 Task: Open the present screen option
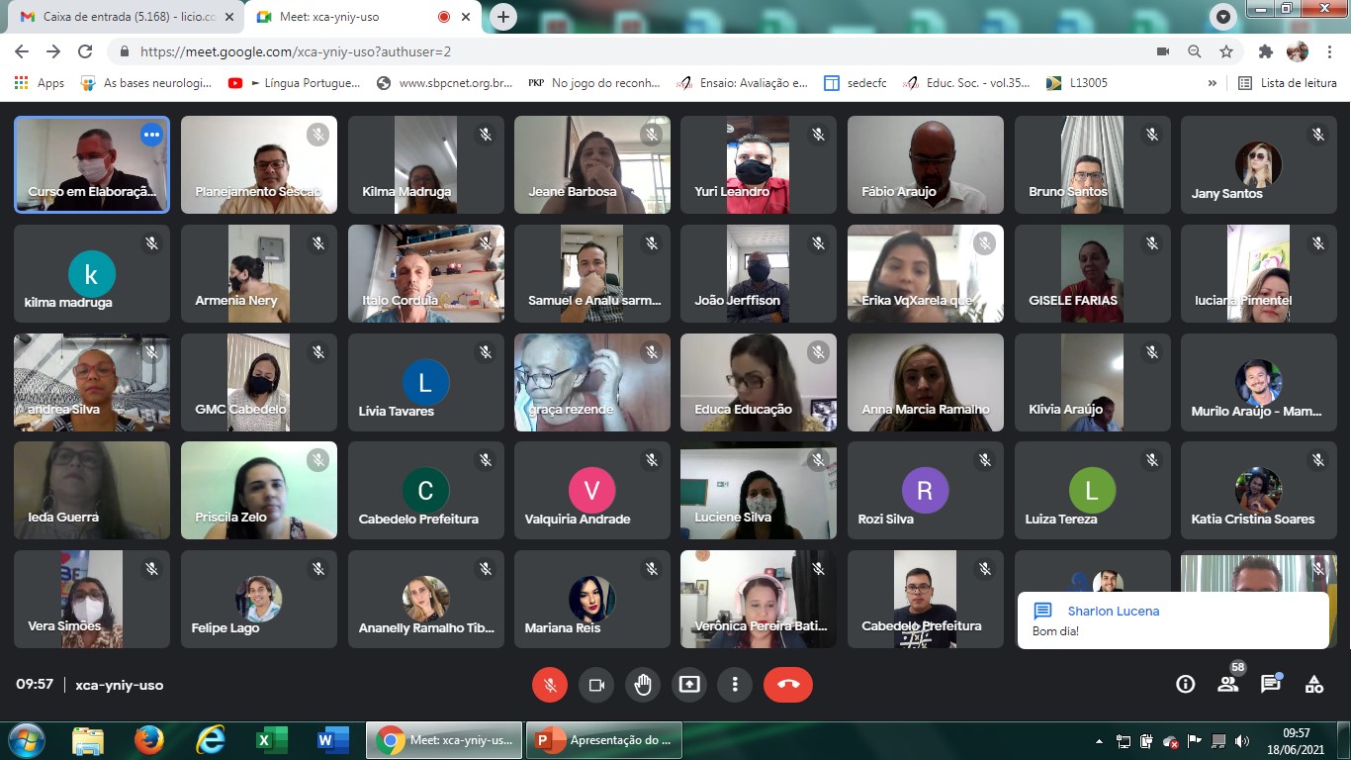689,685
